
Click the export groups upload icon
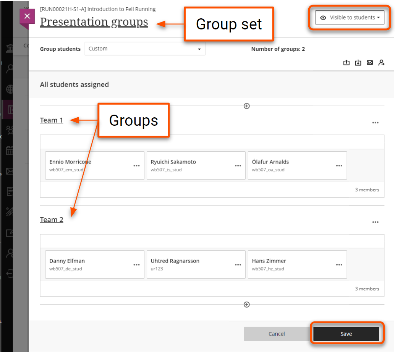click(x=346, y=63)
